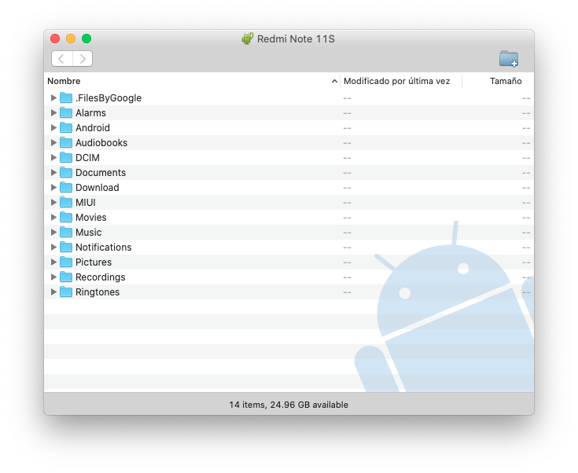Sort by the Nombre column header

point(64,81)
